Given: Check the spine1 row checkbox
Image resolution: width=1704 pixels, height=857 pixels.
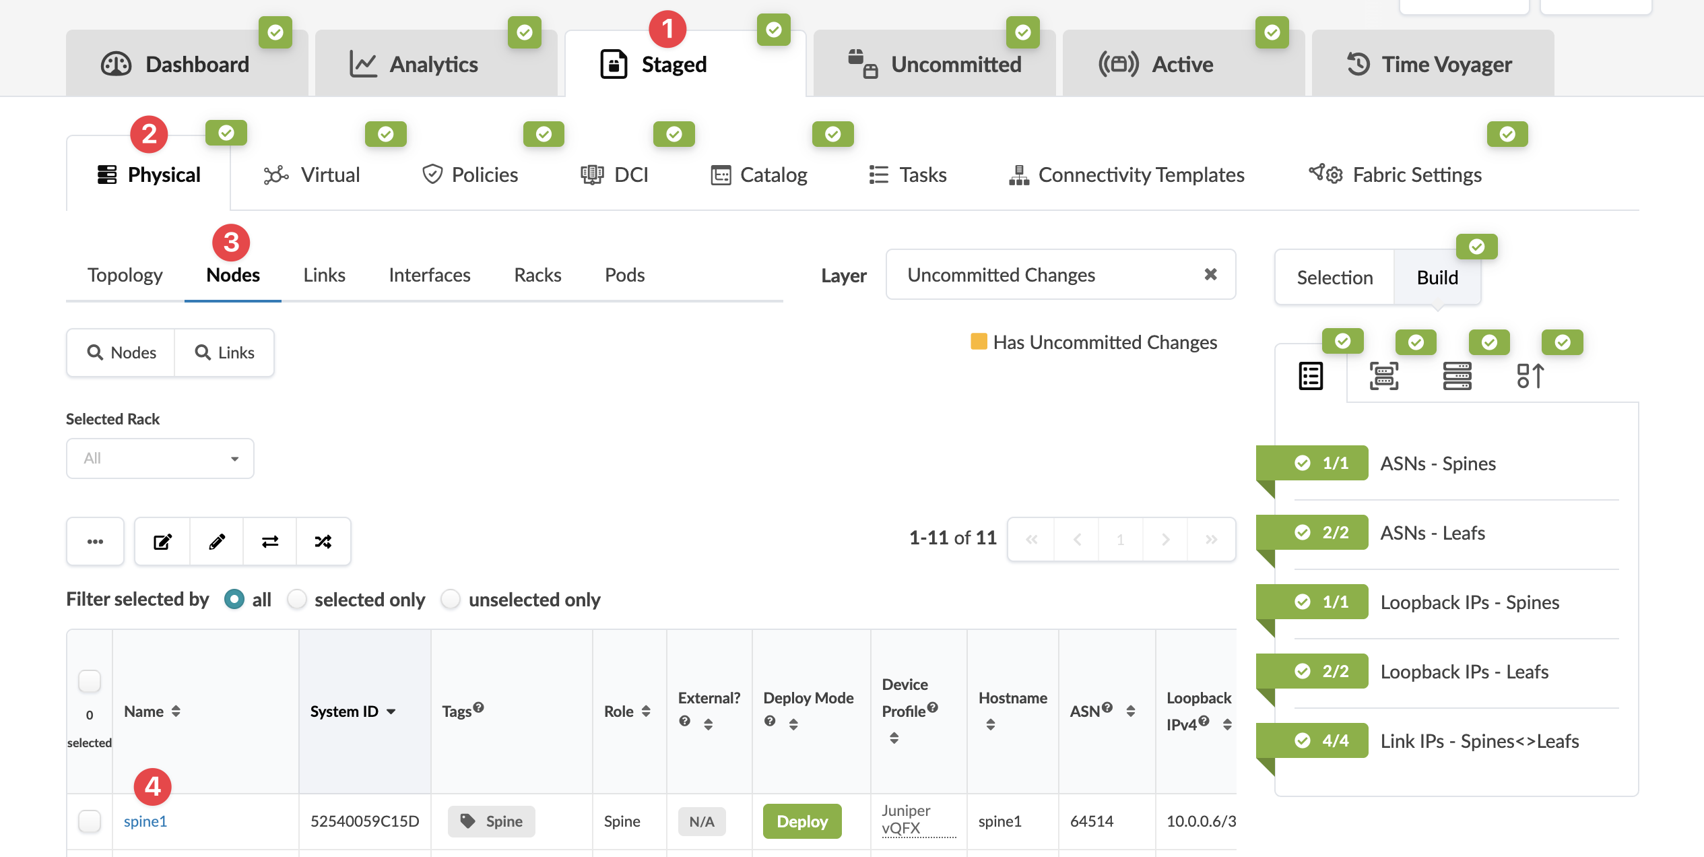Looking at the screenshot, I should pyautogui.click(x=90, y=821).
